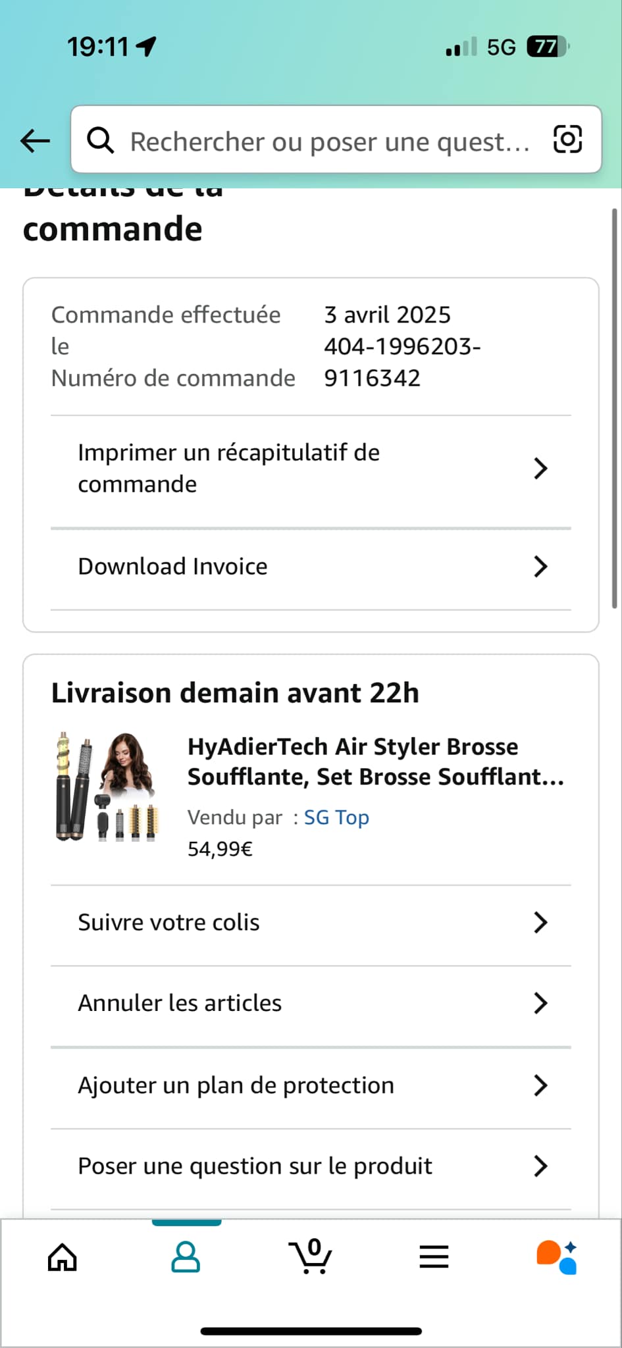Select Ajouter un plan de protection
Viewport: 622px width, 1348px height.
[x=236, y=1085]
